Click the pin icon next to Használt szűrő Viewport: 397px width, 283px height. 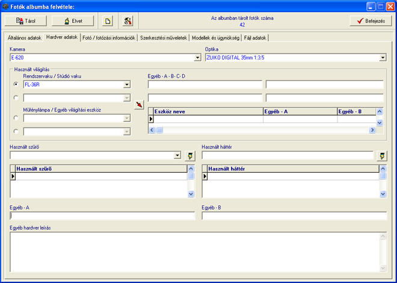click(x=190, y=156)
